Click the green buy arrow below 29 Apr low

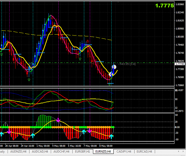pyautogui.click(x=29, y=79)
